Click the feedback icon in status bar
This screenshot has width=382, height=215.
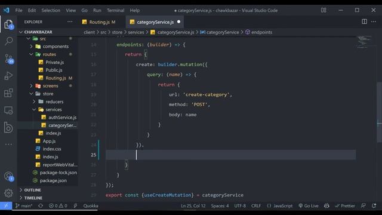[363, 205]
